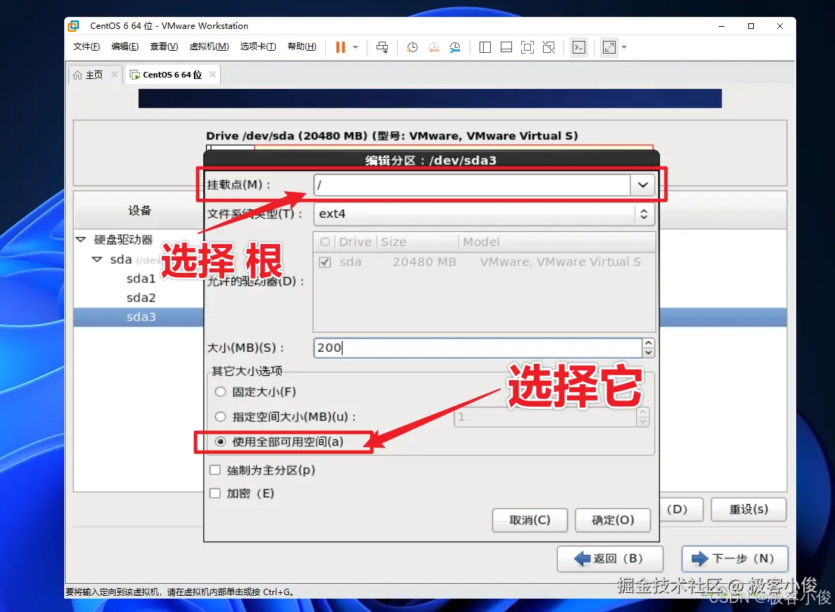Open the 查看(V) menu

click(164, 47)
